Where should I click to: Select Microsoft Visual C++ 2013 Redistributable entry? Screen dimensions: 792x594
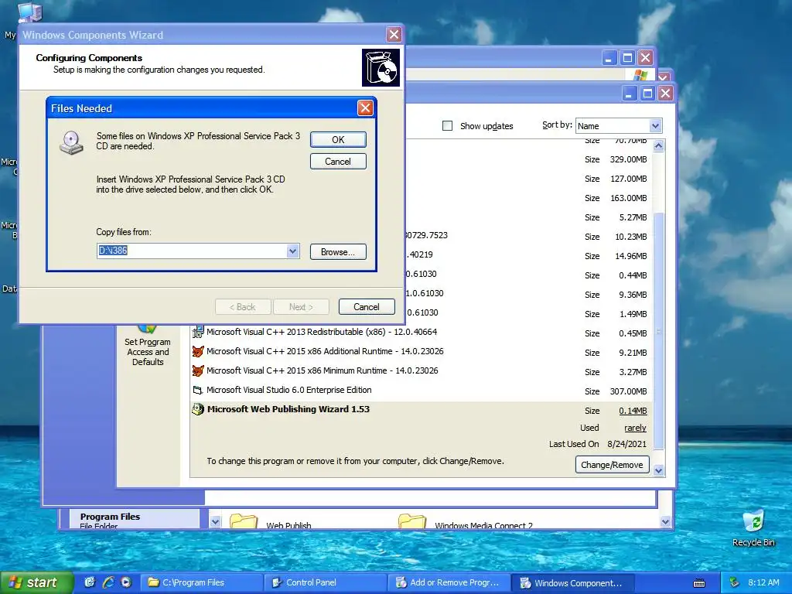click(321, 332)
